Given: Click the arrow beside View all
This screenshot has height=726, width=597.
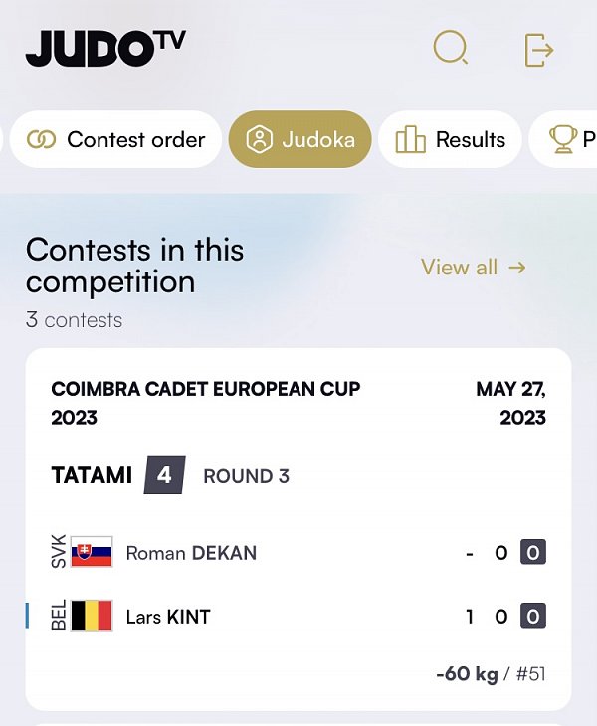Looking at the screenshot, I should pos(516,267).
